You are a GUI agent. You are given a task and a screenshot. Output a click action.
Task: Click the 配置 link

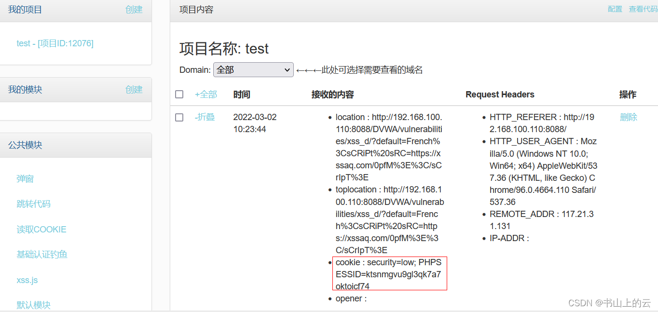point(615,9)
